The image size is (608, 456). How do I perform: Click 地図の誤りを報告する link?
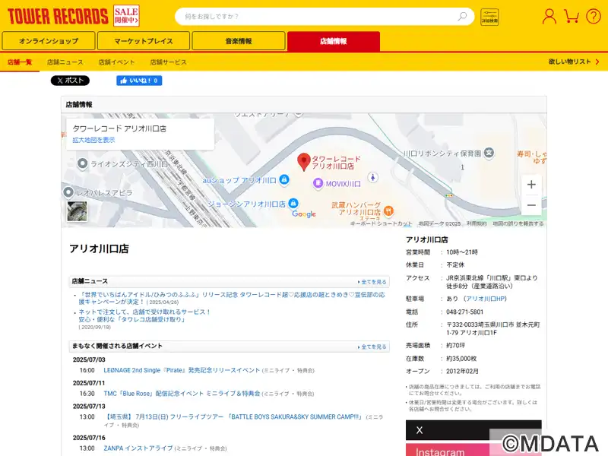point(518,223)
